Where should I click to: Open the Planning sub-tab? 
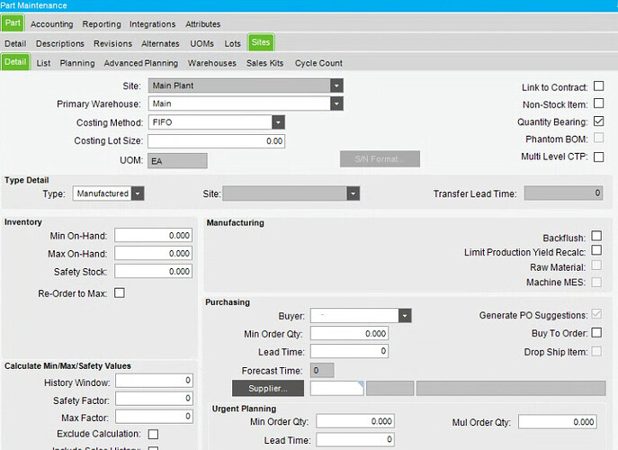(x=77, y=63)
